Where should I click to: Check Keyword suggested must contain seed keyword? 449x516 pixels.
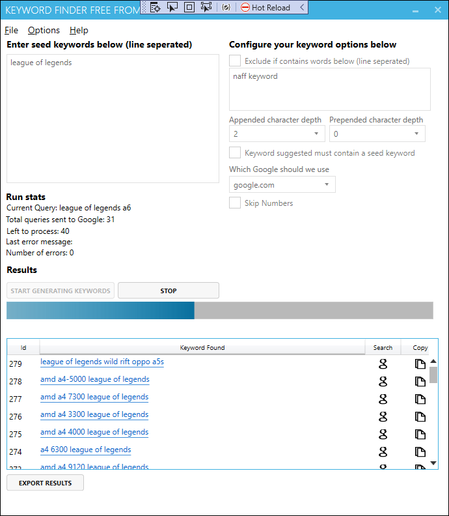[x=235, y=152]
